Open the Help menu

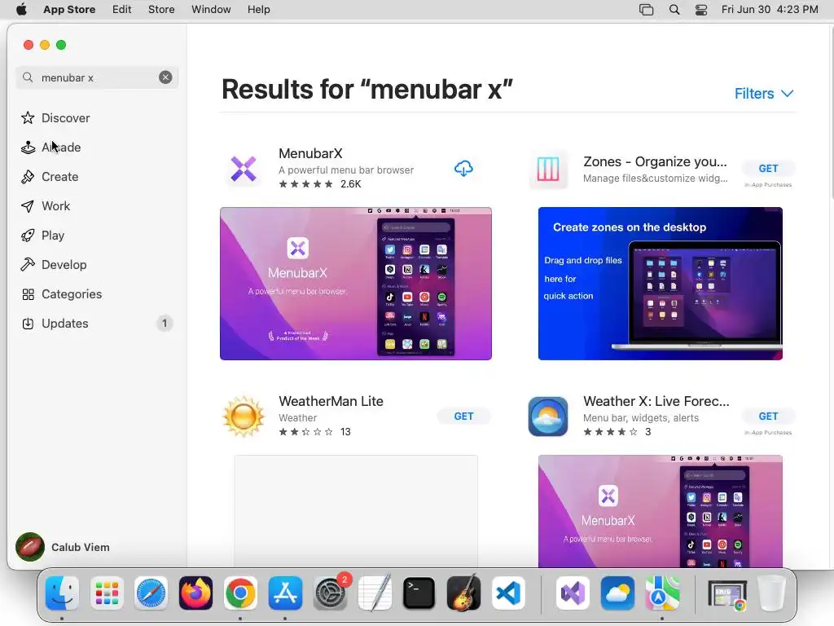click(x=258, y=10)
